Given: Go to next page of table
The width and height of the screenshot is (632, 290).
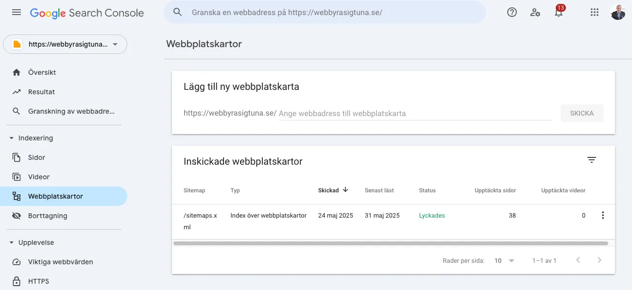Looking at the screenshot, I should (599, 260).
